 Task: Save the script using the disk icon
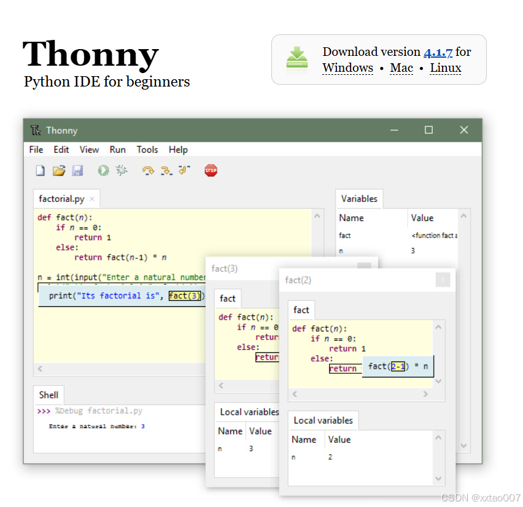[x=77, y=170]
